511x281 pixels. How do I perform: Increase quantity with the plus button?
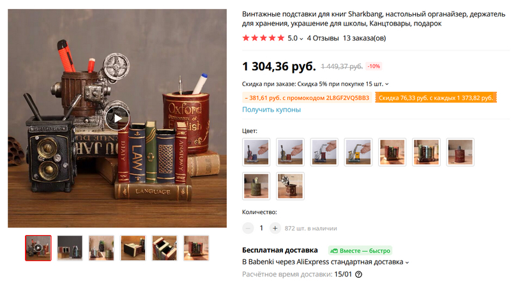(275, 228)
